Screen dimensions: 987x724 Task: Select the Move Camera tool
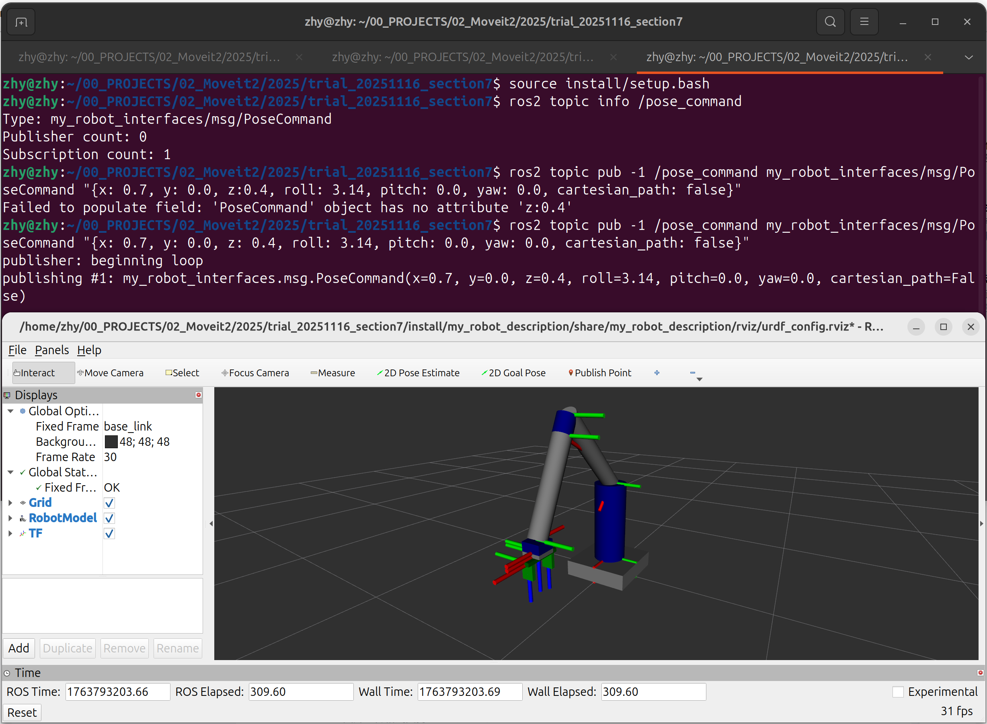click(x=110, y=373)
